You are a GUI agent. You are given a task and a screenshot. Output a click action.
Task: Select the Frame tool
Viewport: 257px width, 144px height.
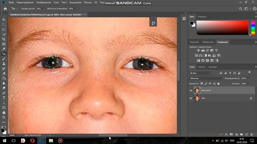(4, 44)
